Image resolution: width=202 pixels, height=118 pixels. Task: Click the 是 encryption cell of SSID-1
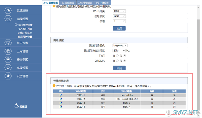[174, 95]
